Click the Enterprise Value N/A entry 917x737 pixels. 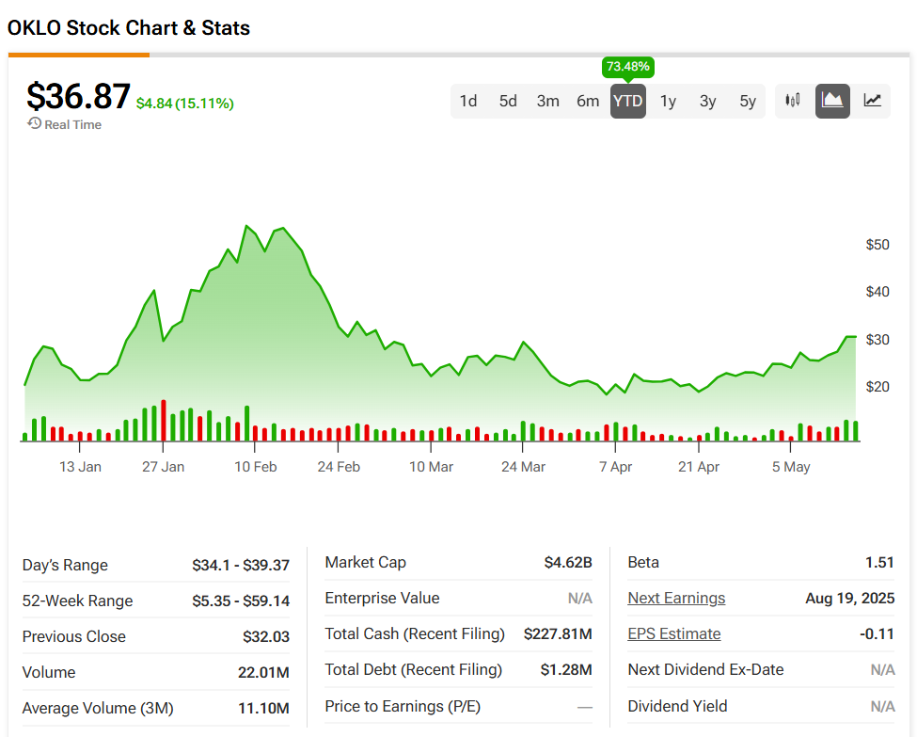pos(580,599)
